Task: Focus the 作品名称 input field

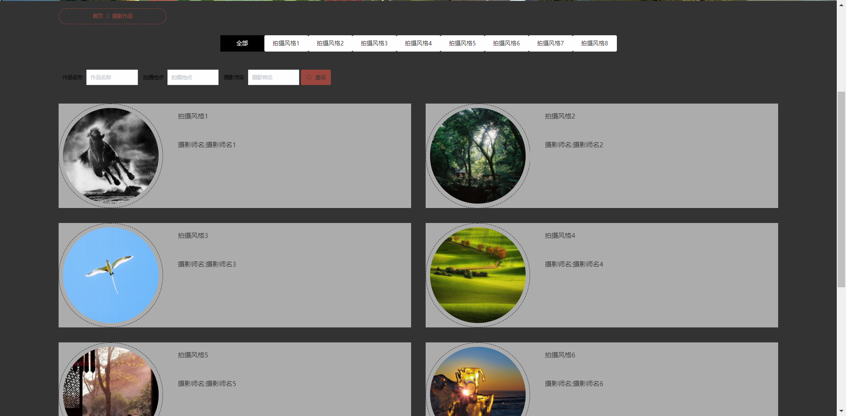Action: [x=112, y=78]
